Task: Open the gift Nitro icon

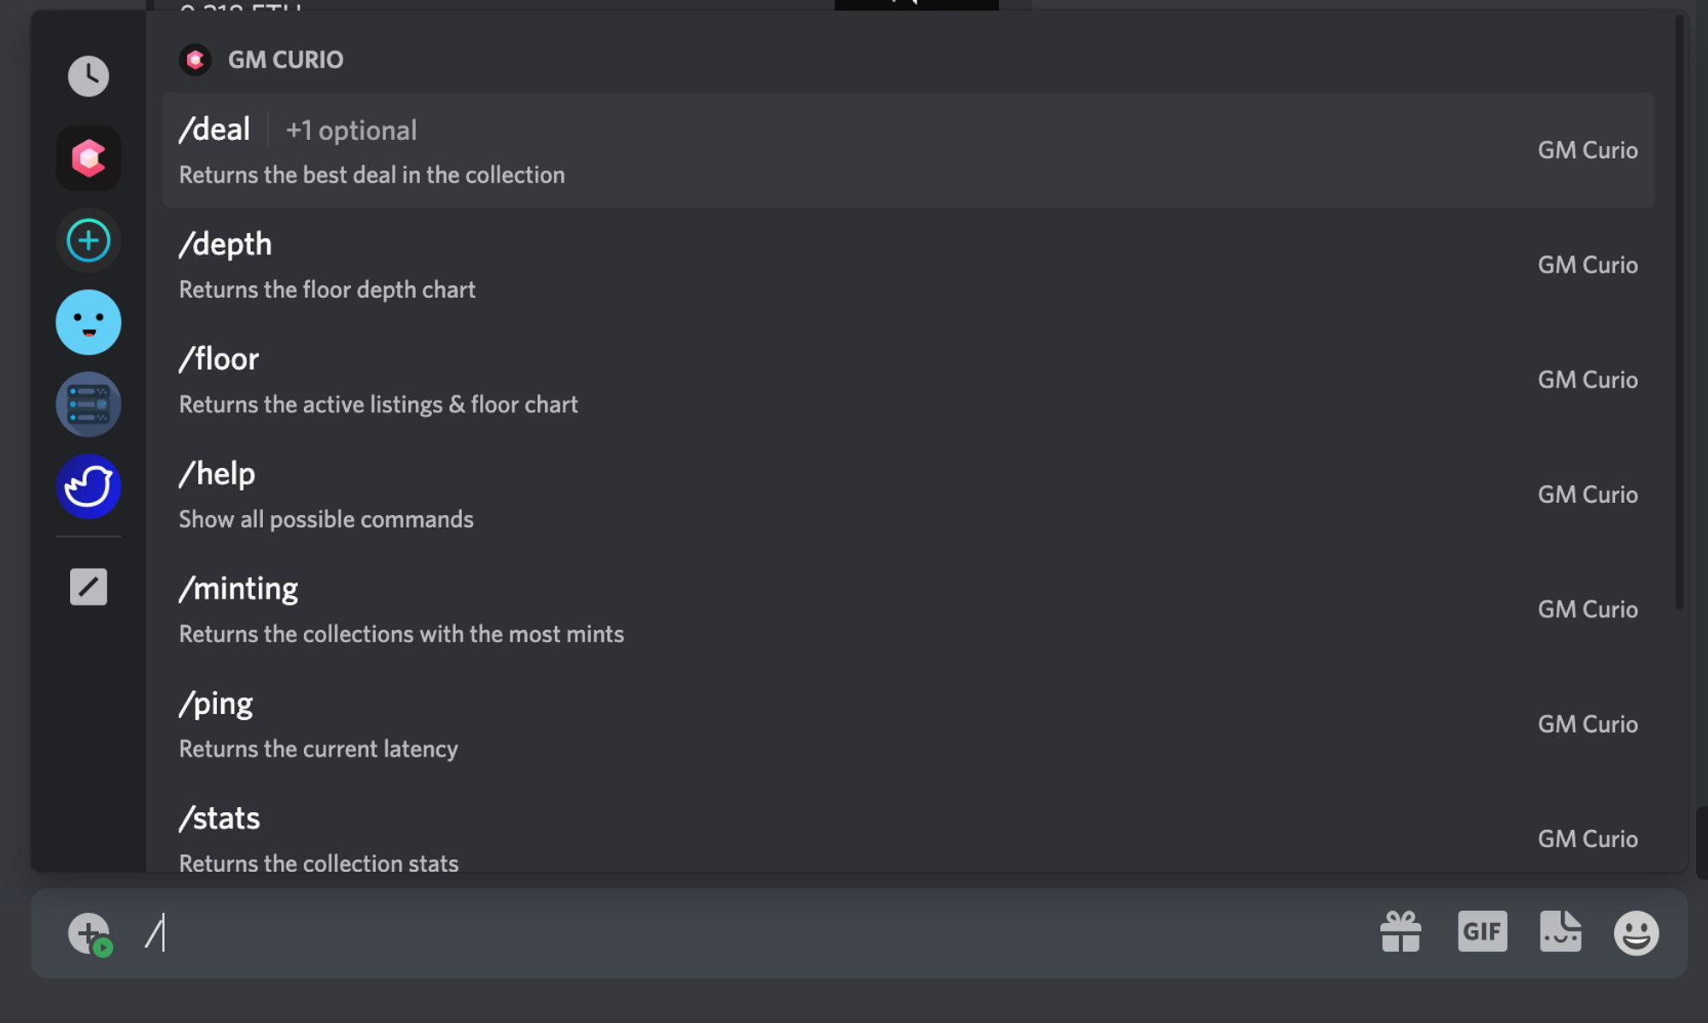Action: pyautogui.click(x=1401, y=932)
